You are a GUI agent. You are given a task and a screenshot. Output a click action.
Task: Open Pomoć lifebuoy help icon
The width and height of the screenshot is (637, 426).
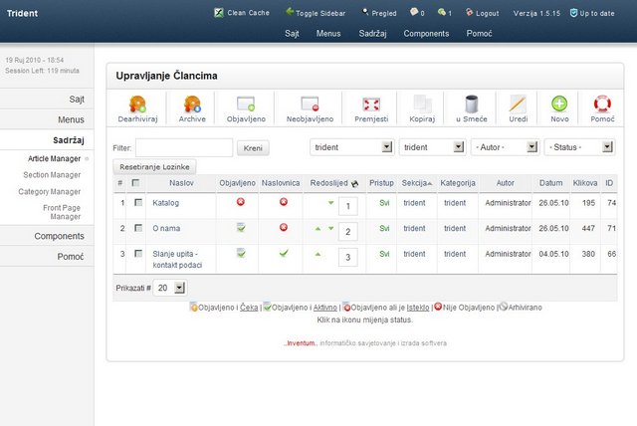(602, 104)
